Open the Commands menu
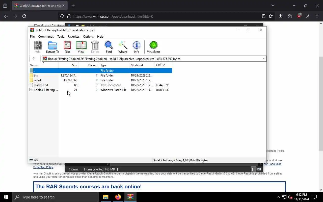 coord(46,37)
